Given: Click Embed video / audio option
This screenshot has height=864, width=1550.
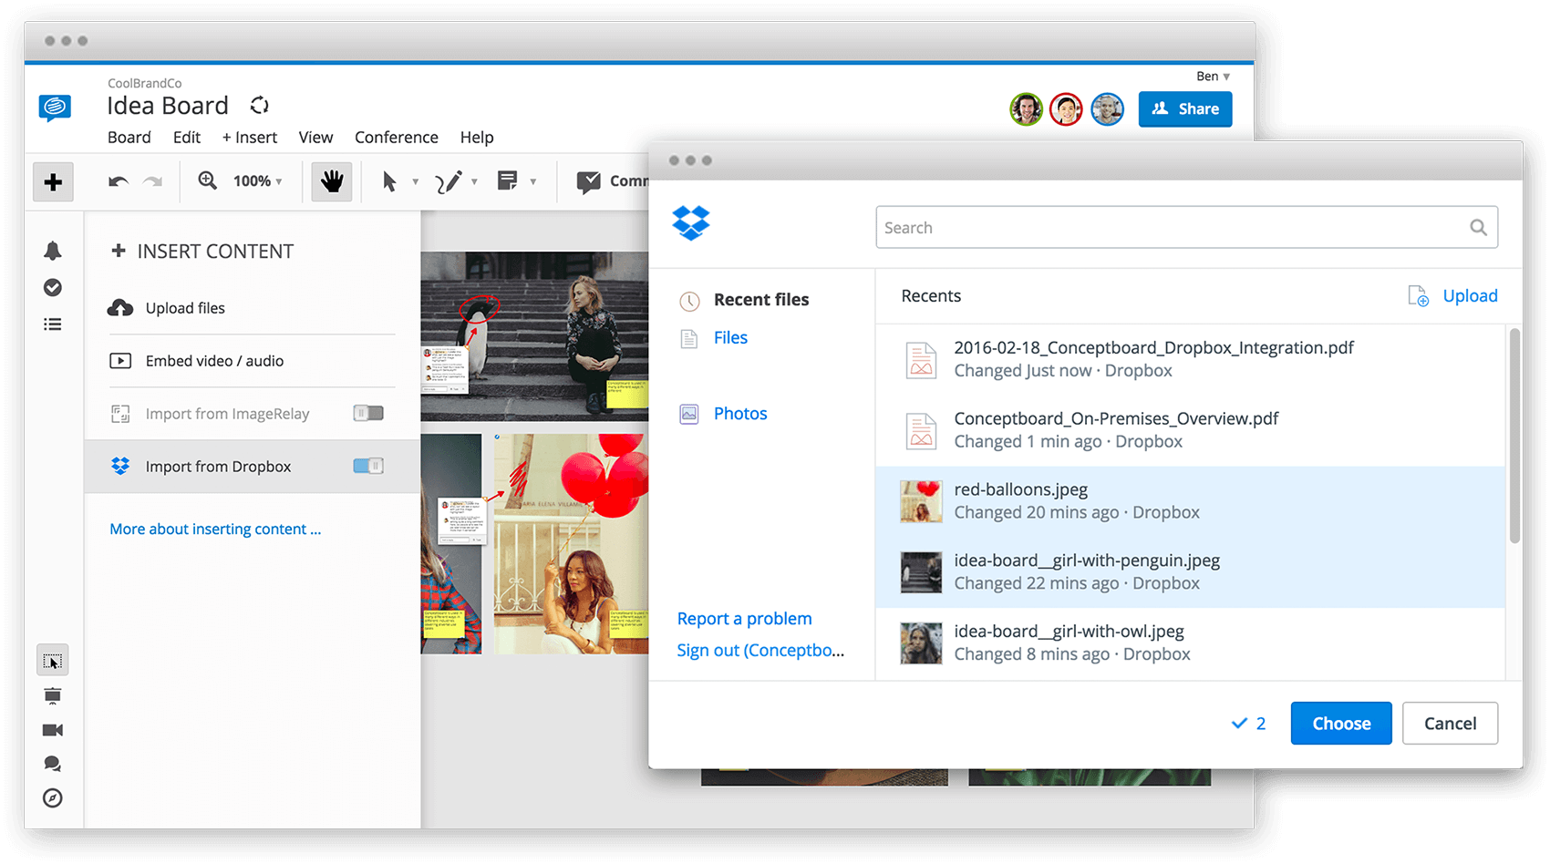Looking at the screenshot, I should (214, 361).
